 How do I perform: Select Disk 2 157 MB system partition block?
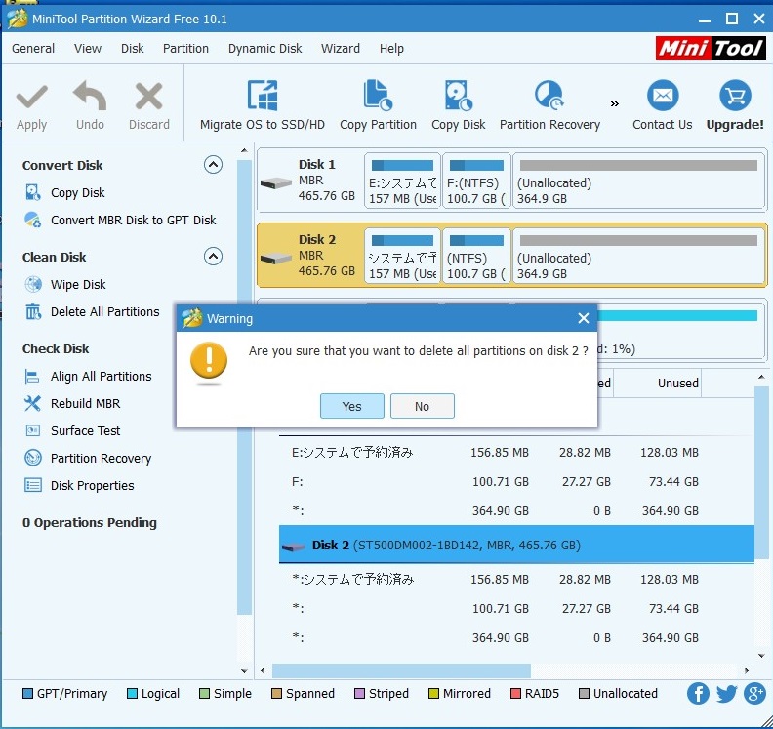[x=402, y=256]
